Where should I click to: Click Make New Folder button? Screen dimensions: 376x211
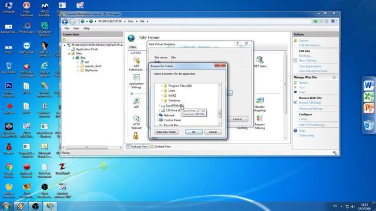(x=166, y=132)
